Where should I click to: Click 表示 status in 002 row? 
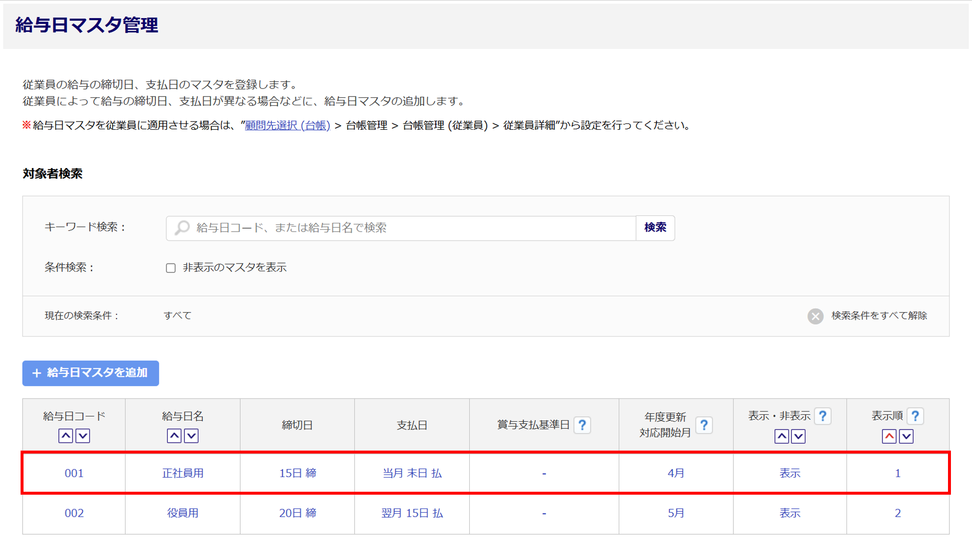(x=789, y=513)
